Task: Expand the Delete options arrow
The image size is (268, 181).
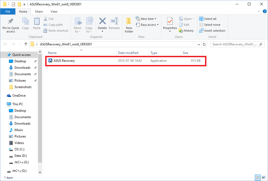Action: (x=102, y=31)
